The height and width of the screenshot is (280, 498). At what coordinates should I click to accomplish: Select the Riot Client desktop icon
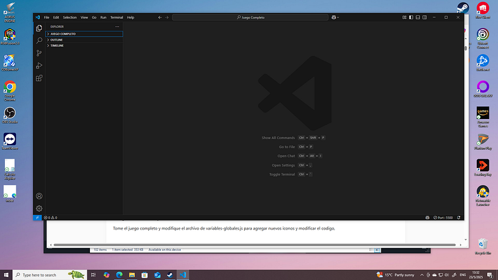483,10
